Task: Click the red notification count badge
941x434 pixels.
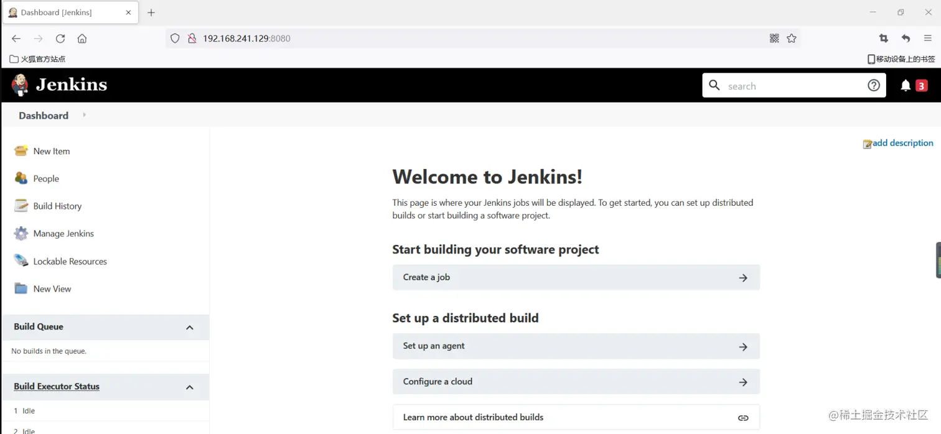Action: 921,86
